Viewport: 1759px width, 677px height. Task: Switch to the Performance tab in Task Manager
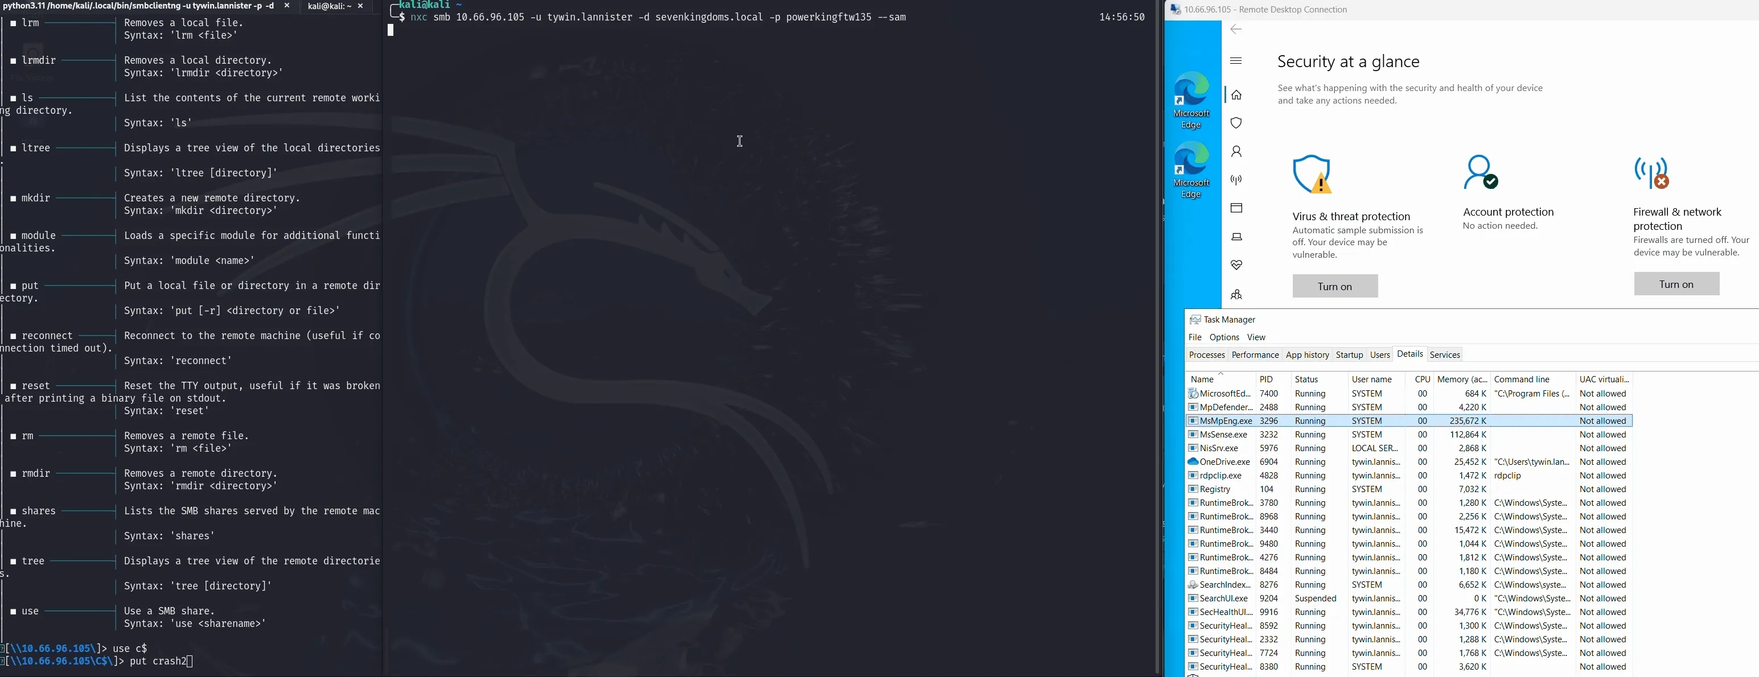[x=1255, y=355]
